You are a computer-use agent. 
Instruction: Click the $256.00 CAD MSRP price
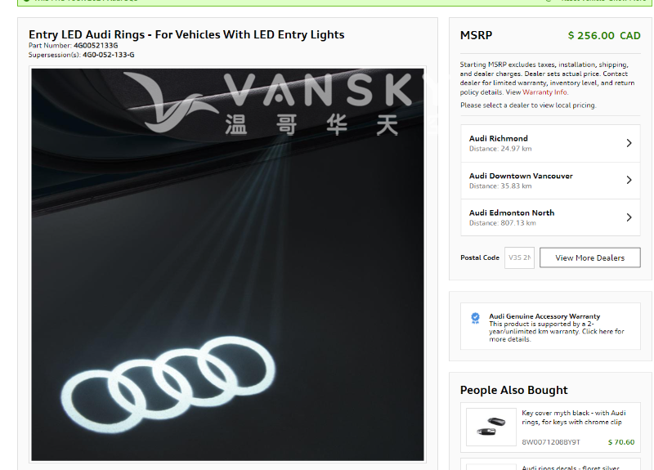(604, 36)
